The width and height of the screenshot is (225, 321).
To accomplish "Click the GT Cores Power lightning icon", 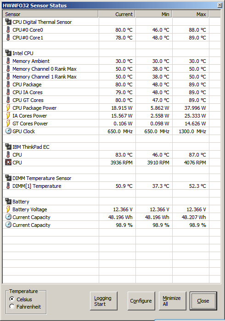I will [8, 123].
